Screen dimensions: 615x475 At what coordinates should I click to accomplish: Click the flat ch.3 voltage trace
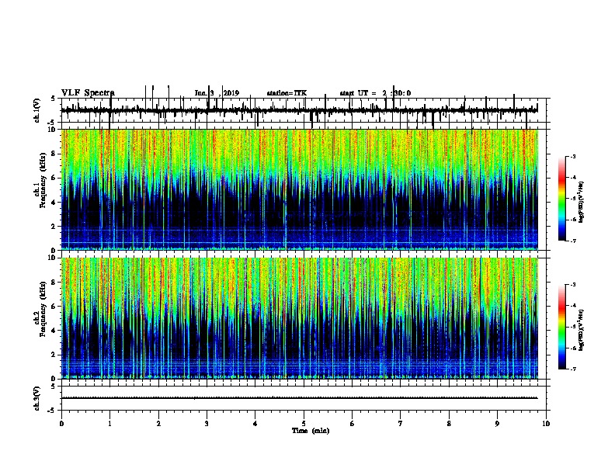(299, 398)
